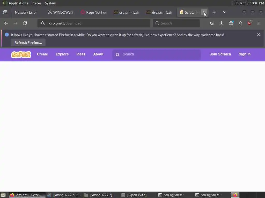Switch to the Network Error tab
This screenshot has width=265, height=198.
tap(26, 12)
